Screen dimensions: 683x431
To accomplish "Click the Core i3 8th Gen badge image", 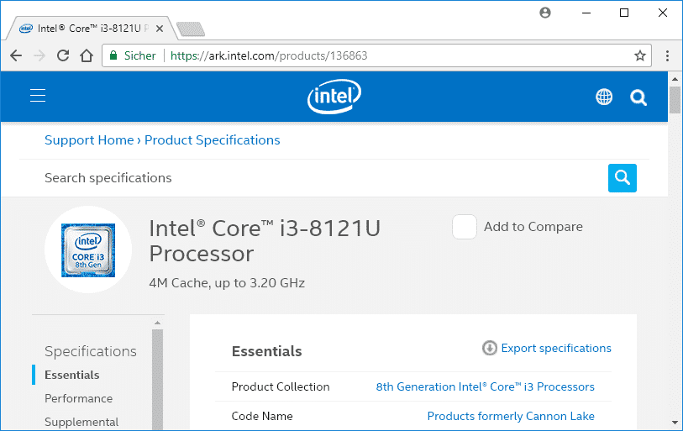I will 88,250.
